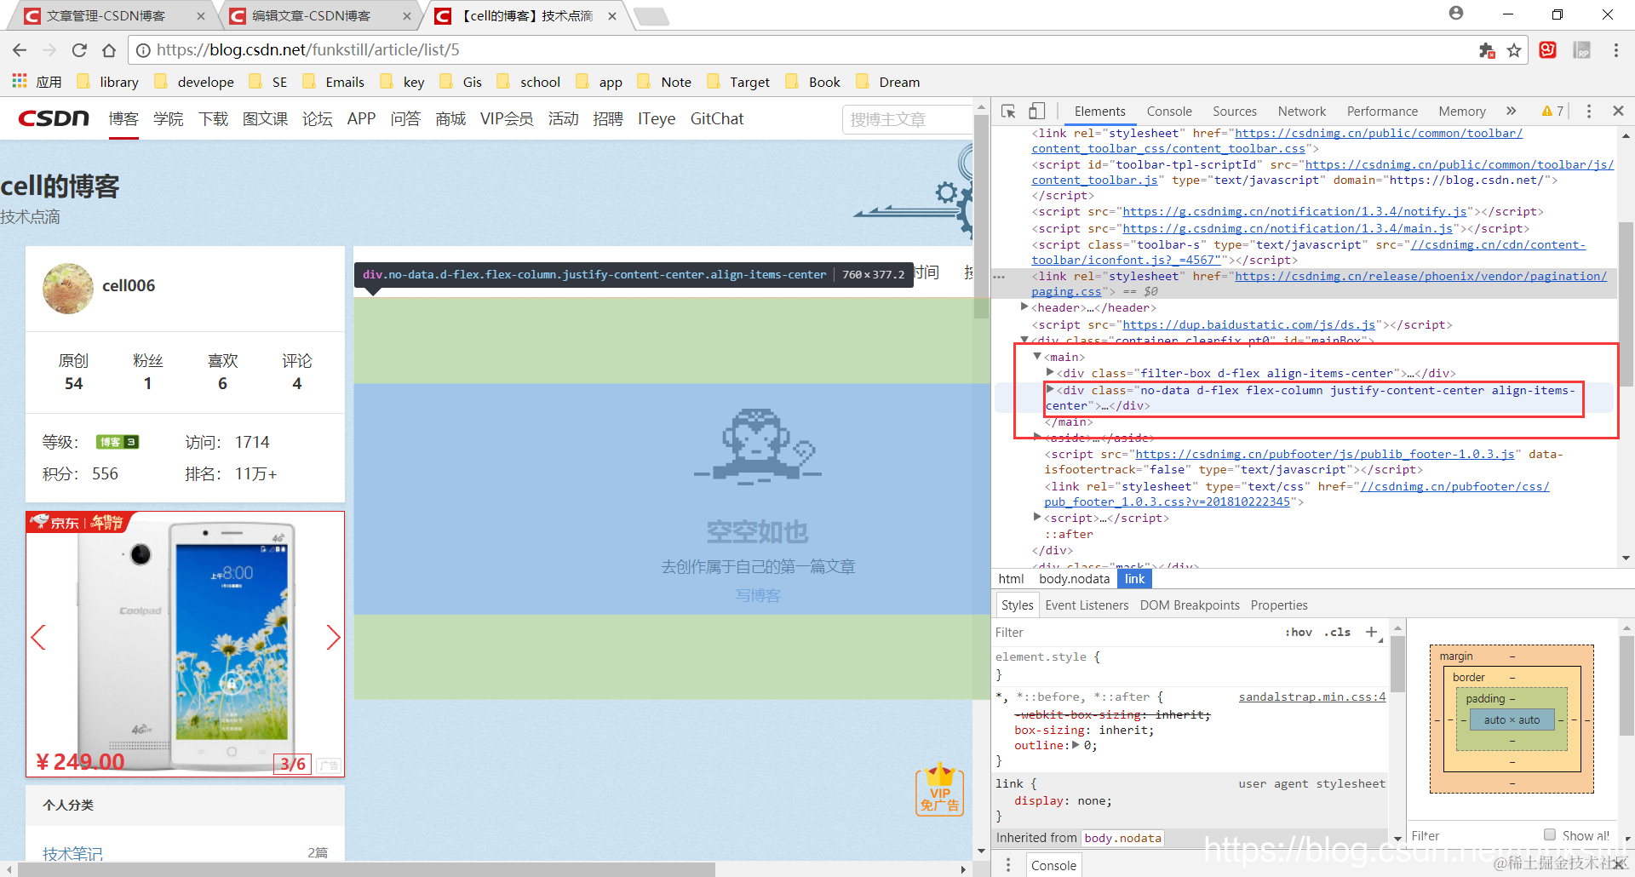Open the DOM Breakpoints pane

click(1190, 605)
